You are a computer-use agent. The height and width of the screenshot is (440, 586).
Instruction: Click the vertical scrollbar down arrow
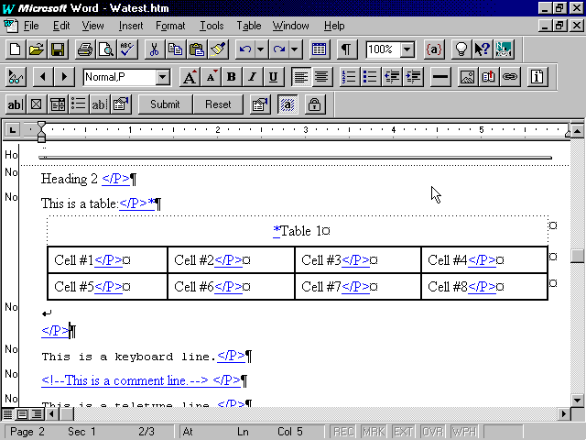pos(577,401)
